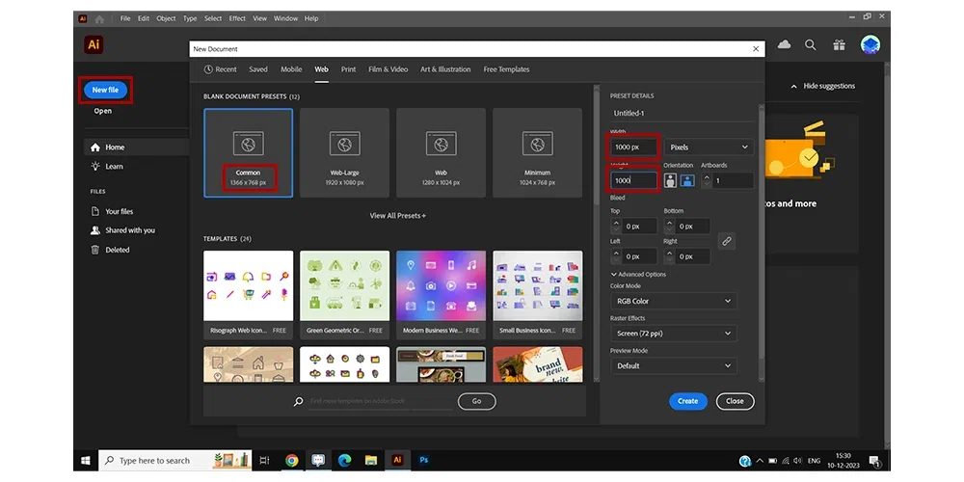Click the Create button
The image size is (964, 482).
point(687,401)
